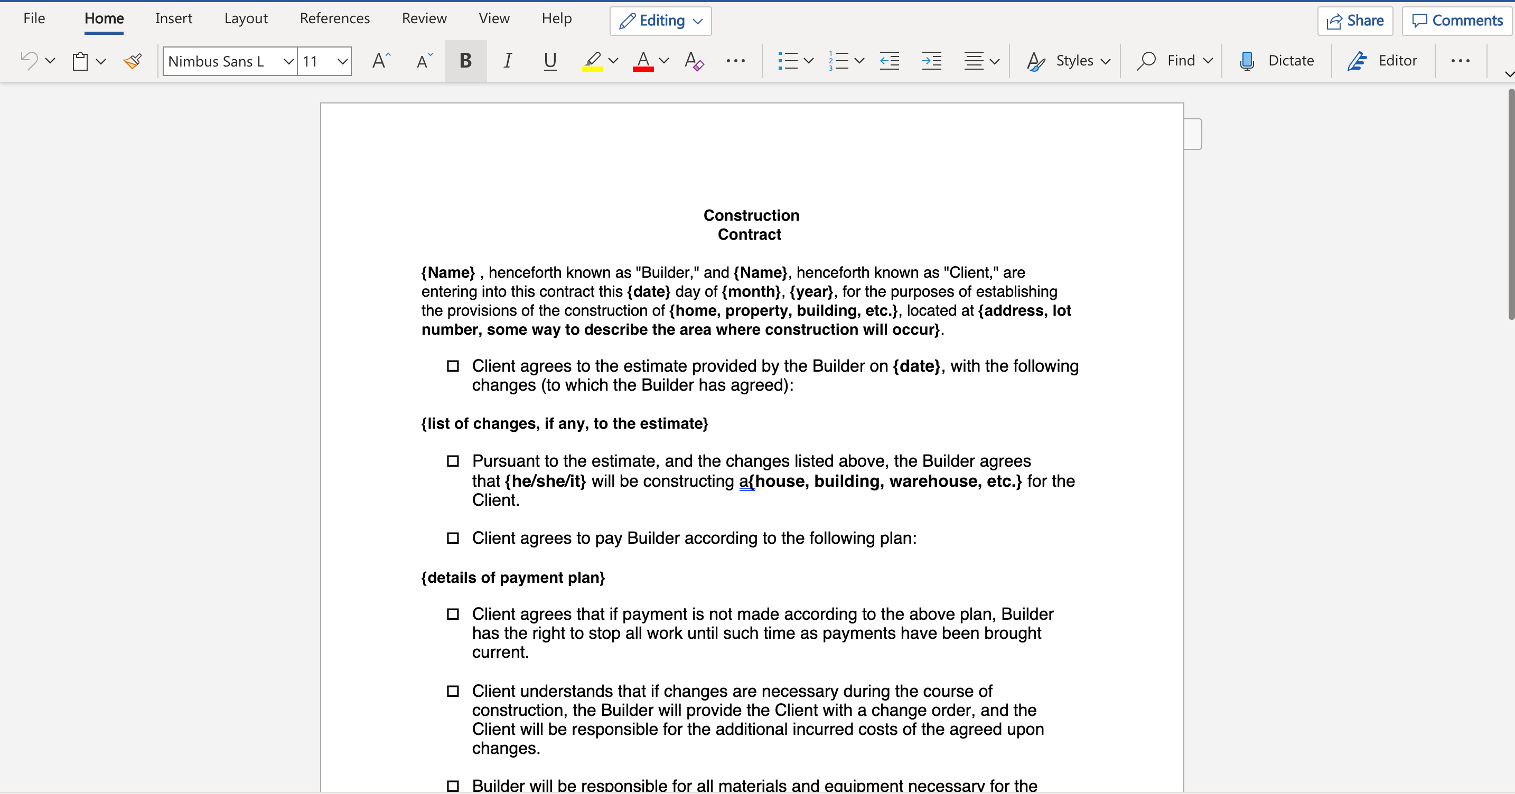
Task: Click the paragraph alignment icon
Action: tap(974, 61)
